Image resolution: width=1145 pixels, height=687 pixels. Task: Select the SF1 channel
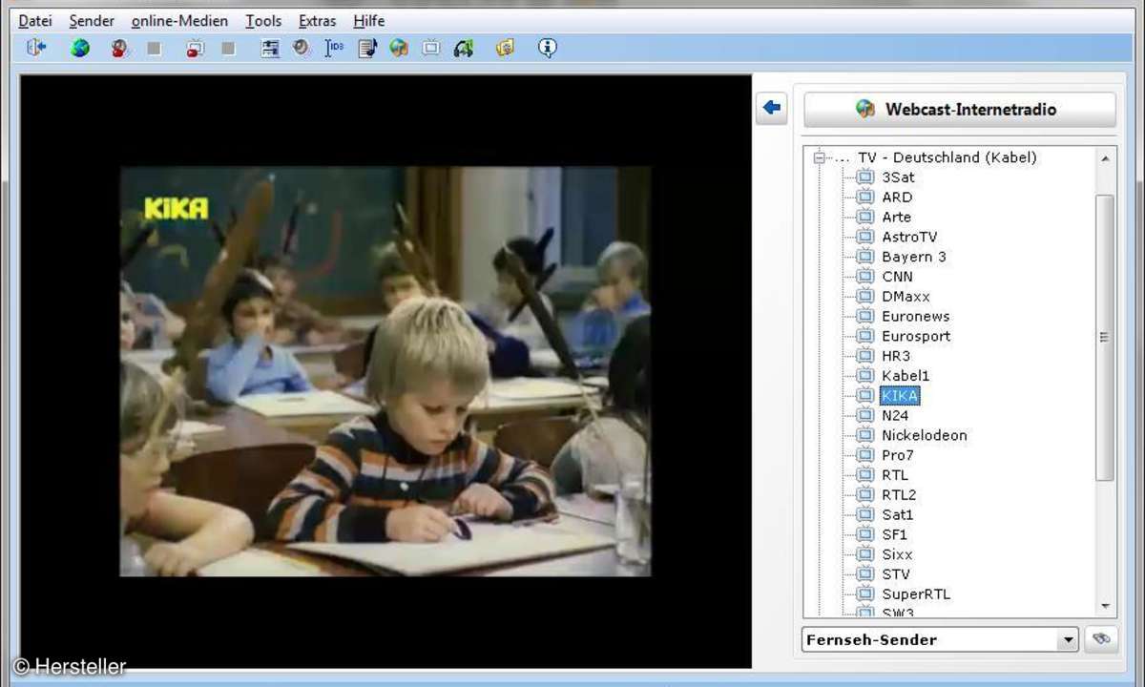coord(894,534)
